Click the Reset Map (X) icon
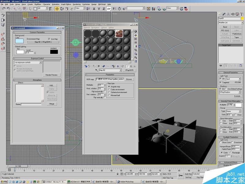 (99, 66)
